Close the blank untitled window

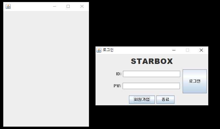[82, 6]
